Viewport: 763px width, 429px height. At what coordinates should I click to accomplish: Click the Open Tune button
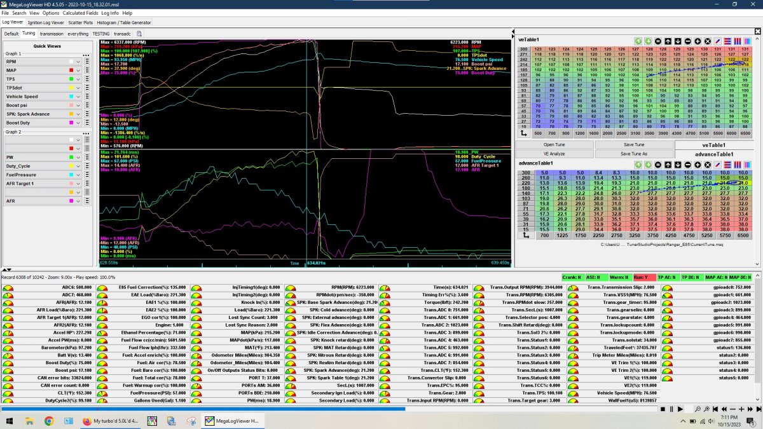tap(554, 145)
